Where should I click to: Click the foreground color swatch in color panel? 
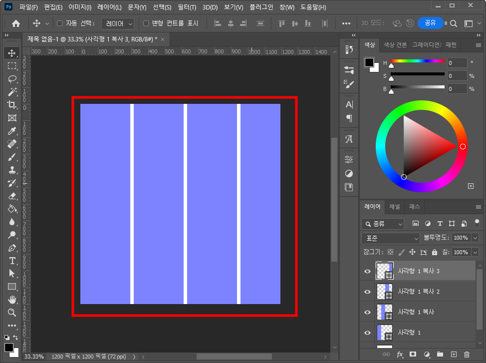(369, 62)
